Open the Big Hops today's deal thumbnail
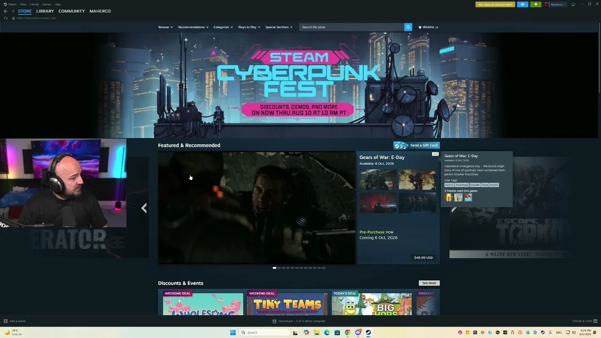Screen dimensions: 601x338 [372, 304]
